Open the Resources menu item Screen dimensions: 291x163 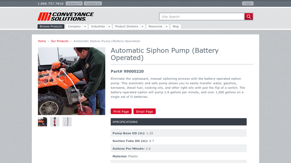pos(155,26)
